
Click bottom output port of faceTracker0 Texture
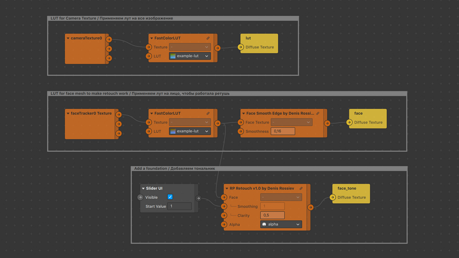pos(119,133)
